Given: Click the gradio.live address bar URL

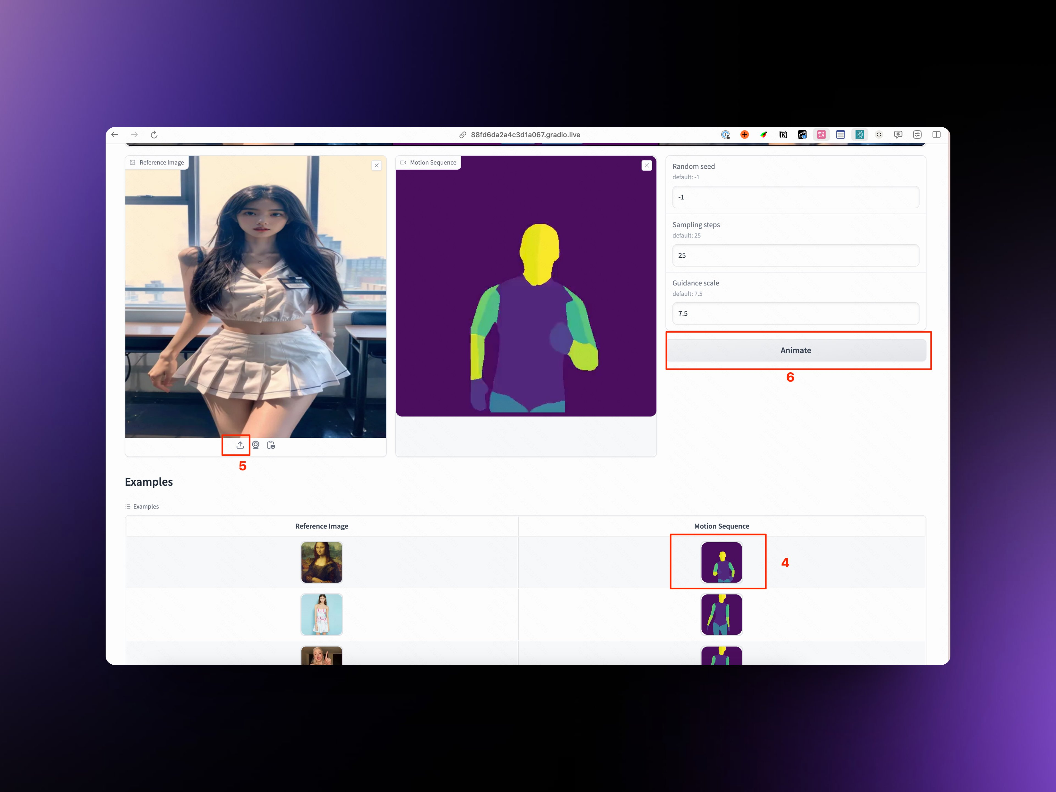Looking at the screenshot, I should coord(525,135).
